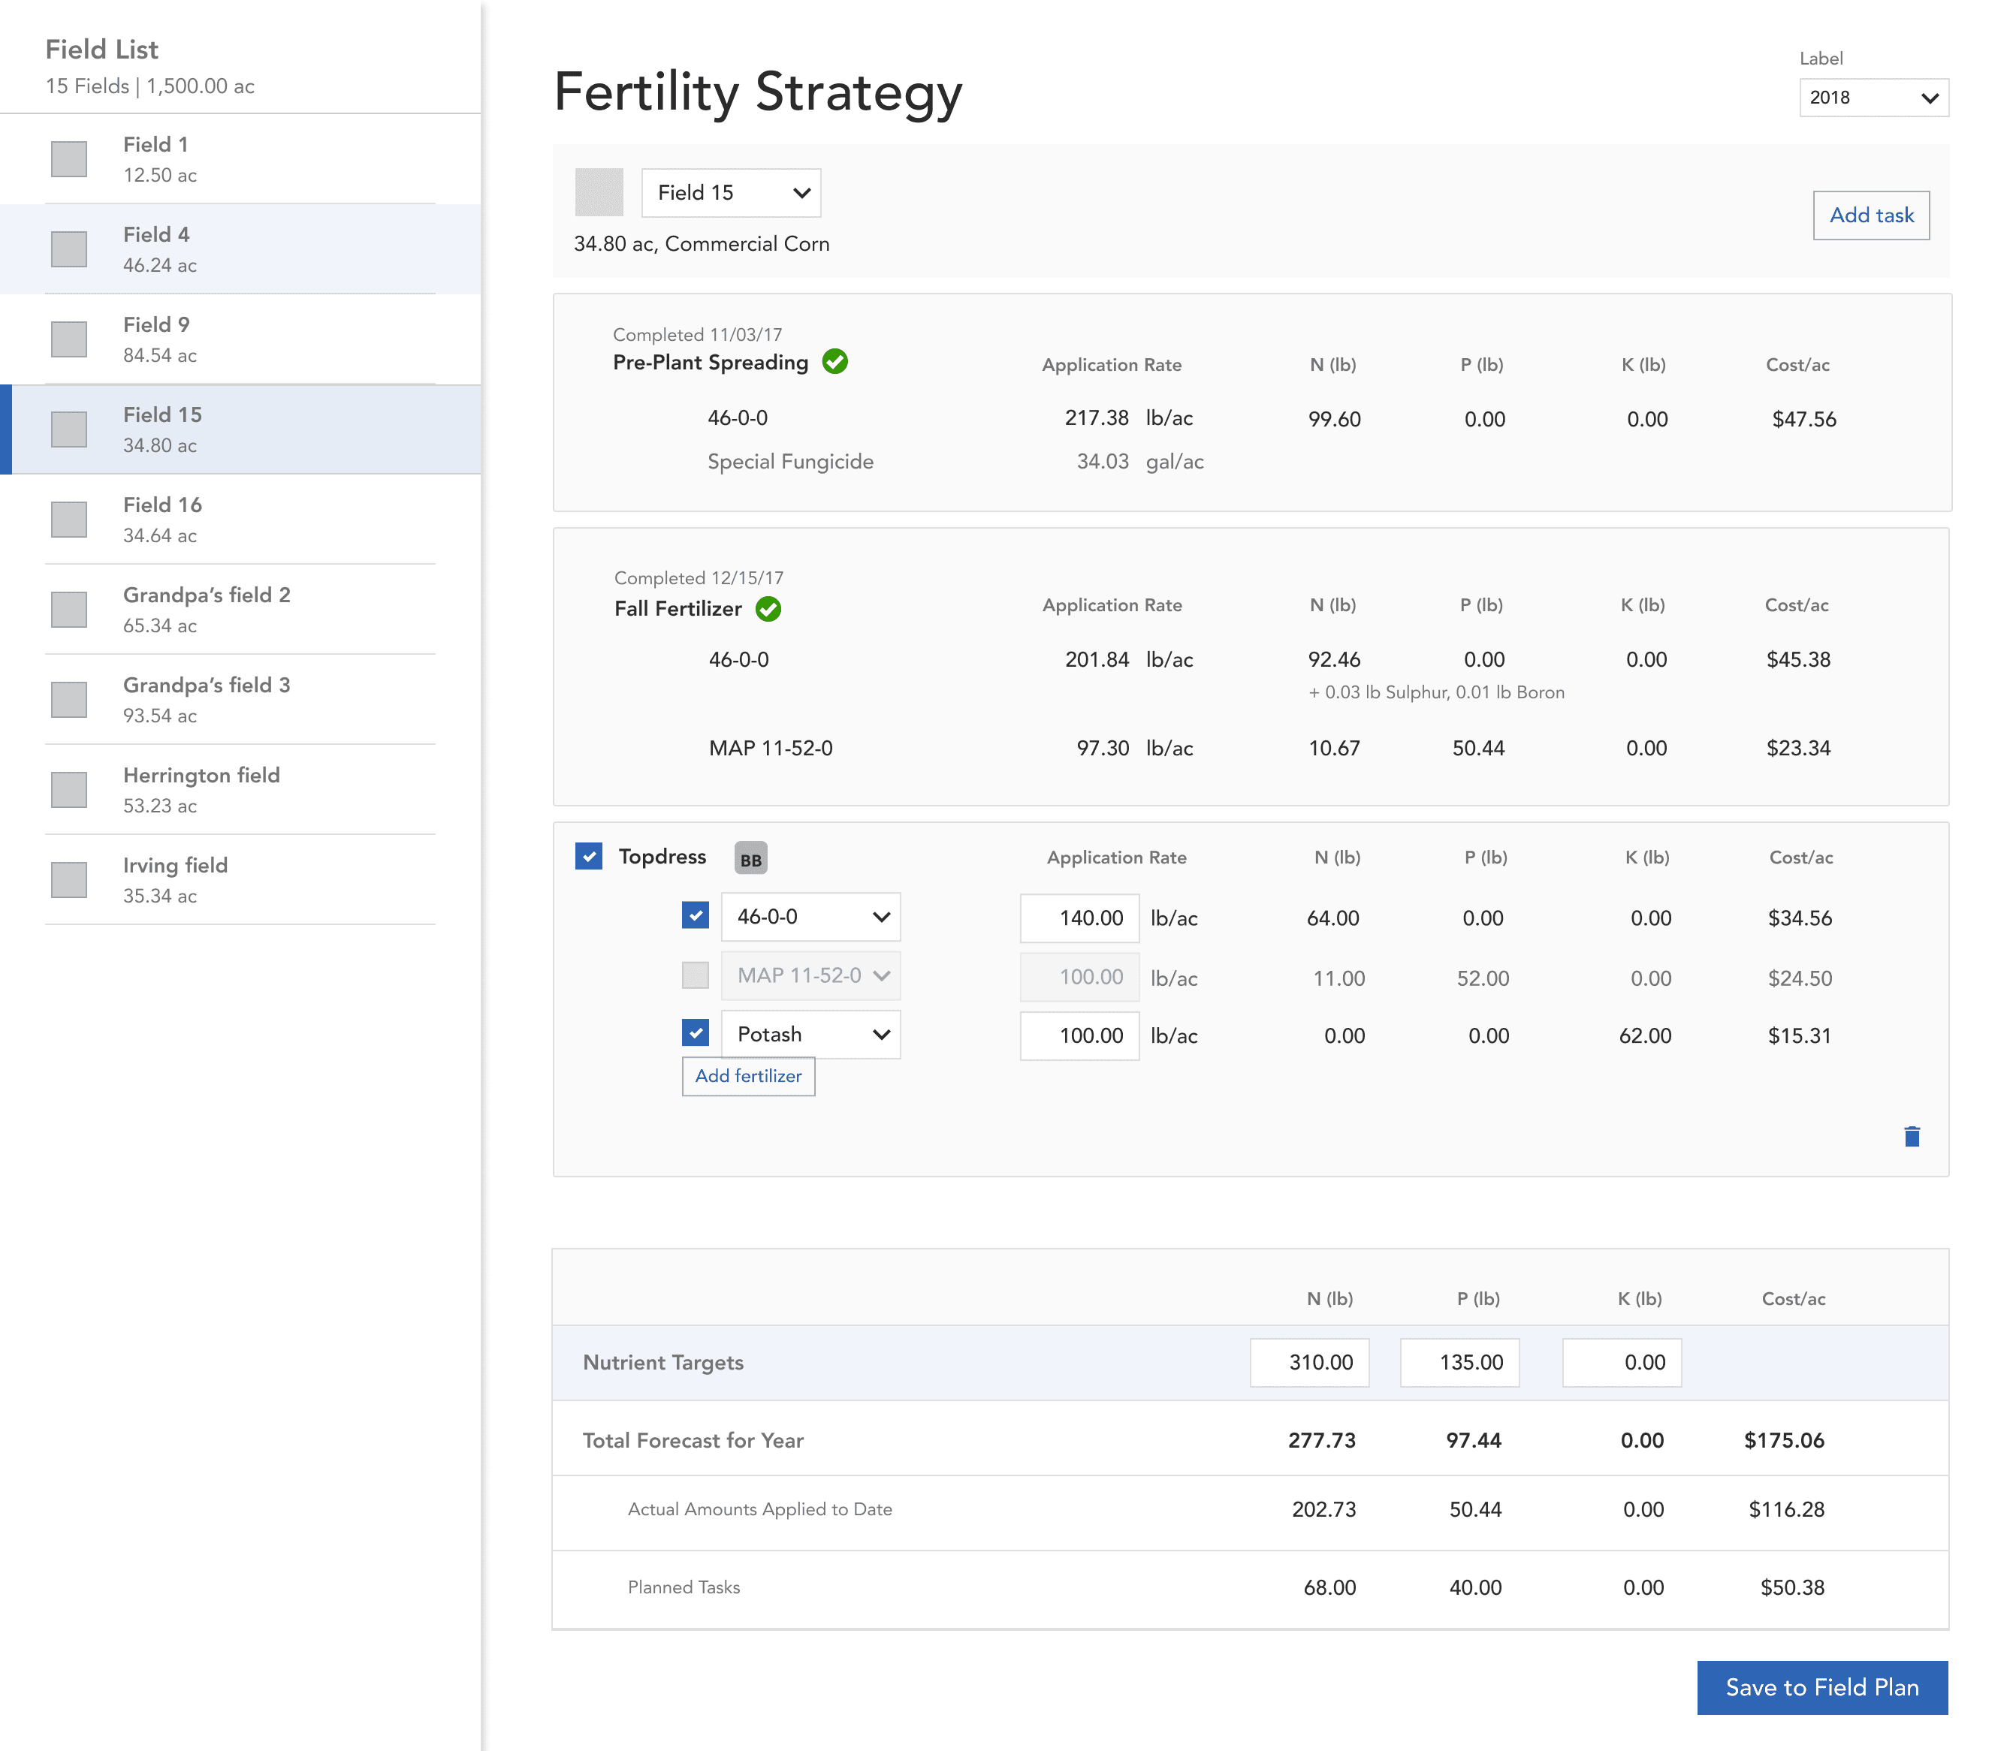The height and width of the screenshot is (1751, 2016).
Task: Click the BB badge next to Topdress
Action: pyautogui.click(x=750, y=858)
